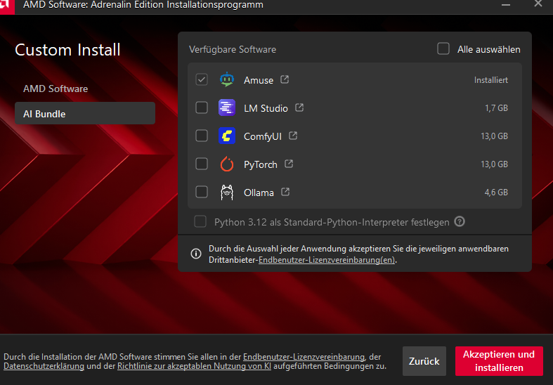Click the Installiert status for Amuse

pos(491,80)
